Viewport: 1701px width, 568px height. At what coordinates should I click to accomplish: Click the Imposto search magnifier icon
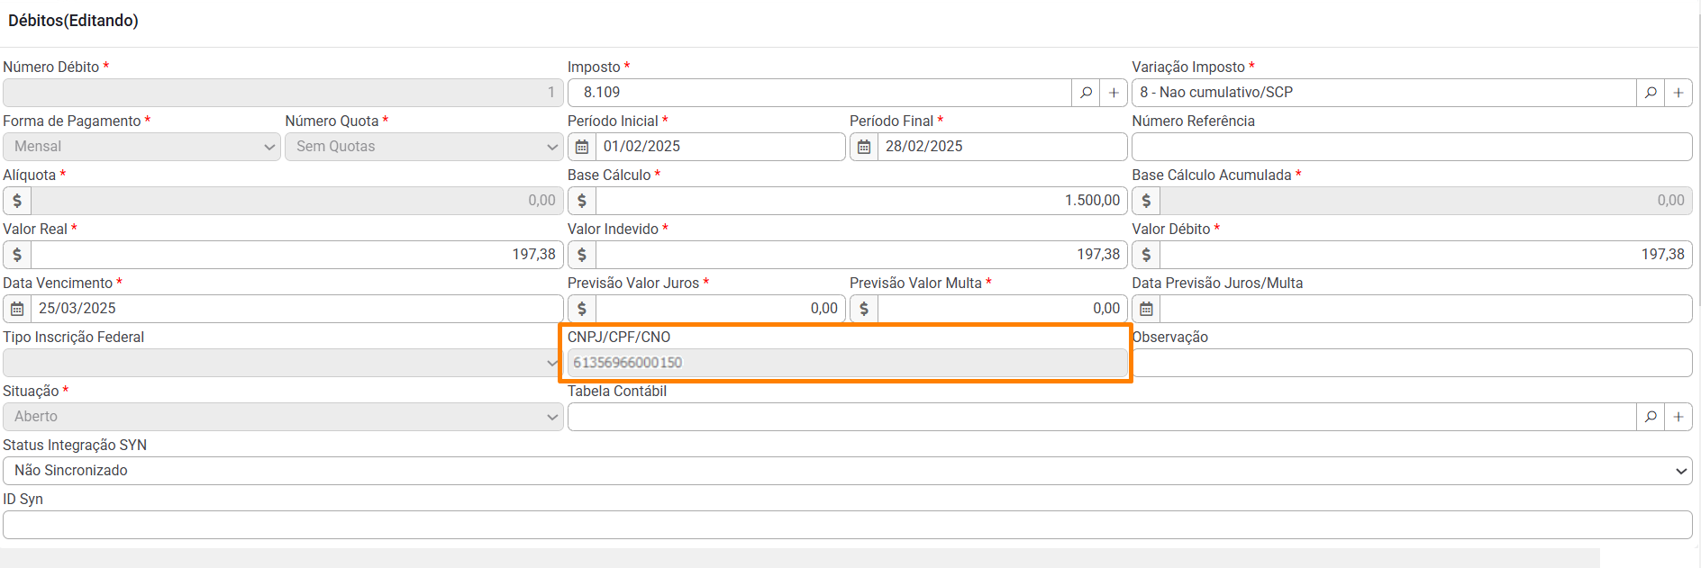[1086, 93]
